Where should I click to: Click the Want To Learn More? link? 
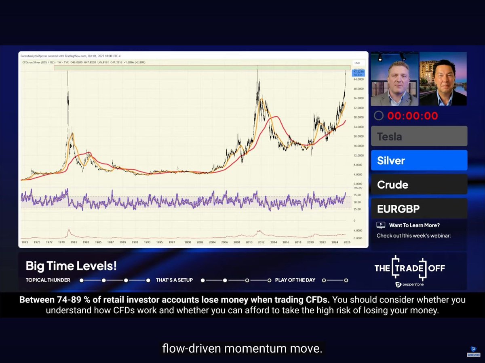(414, 225)
